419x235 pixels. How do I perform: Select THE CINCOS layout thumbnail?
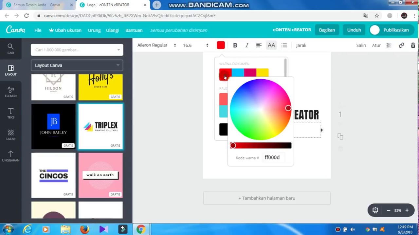click(x=53, y=175)
